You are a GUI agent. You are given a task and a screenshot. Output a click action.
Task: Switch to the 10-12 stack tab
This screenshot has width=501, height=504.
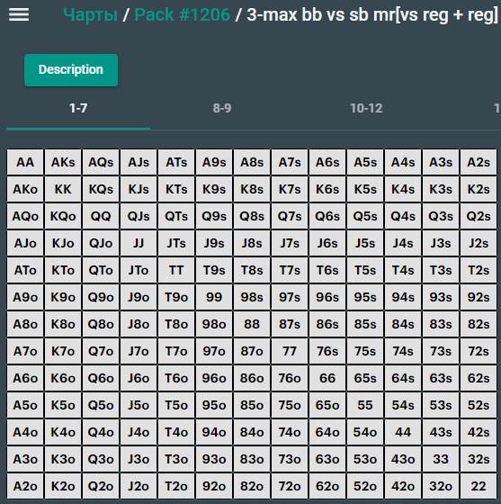366,109
